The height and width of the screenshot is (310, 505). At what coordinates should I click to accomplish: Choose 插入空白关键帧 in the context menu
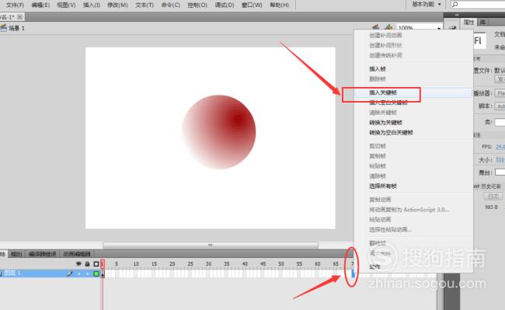point(388,103)
